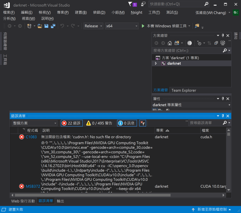Open Error List window options arrow

[218, 116]
